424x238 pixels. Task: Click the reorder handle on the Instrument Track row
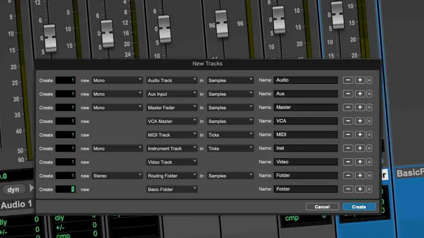369,148
